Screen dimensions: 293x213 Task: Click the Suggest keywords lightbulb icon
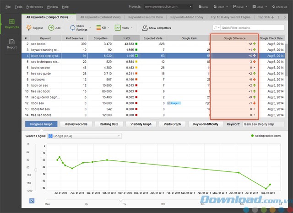click(x=28, y=28)
